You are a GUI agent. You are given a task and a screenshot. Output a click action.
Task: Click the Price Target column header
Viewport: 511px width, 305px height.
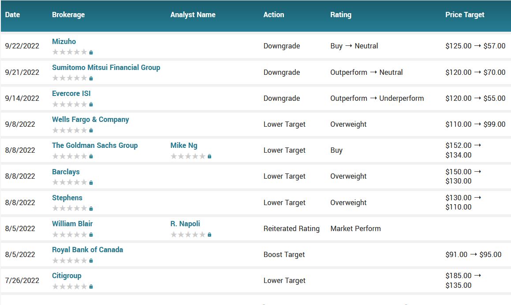coord(465,15)
